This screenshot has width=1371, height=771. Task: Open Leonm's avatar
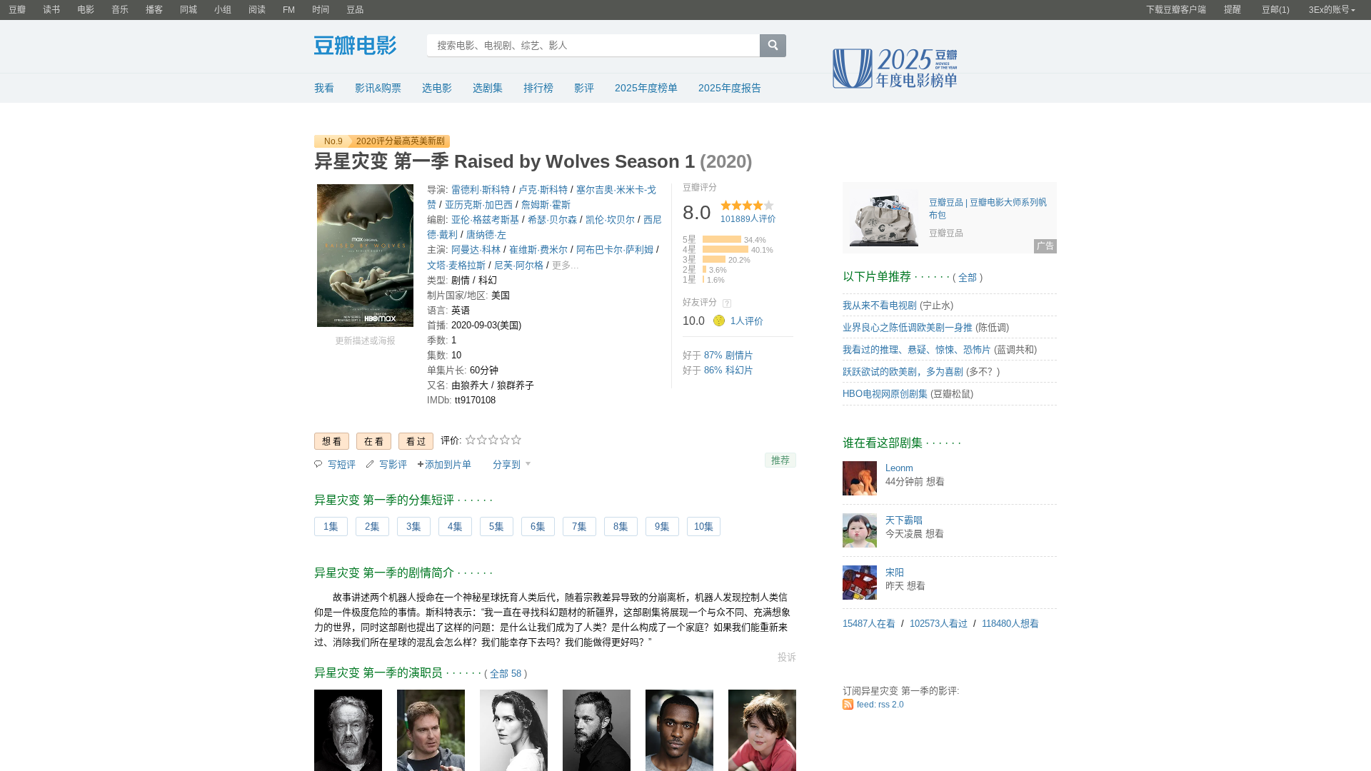point(860,478)
